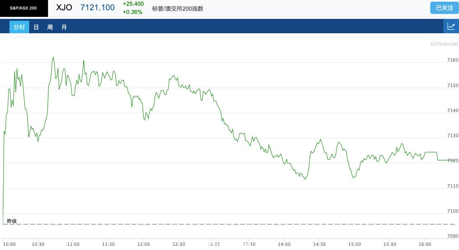Click the 7121.100 index price
This screenshot has height=250, width=459.
97,8
